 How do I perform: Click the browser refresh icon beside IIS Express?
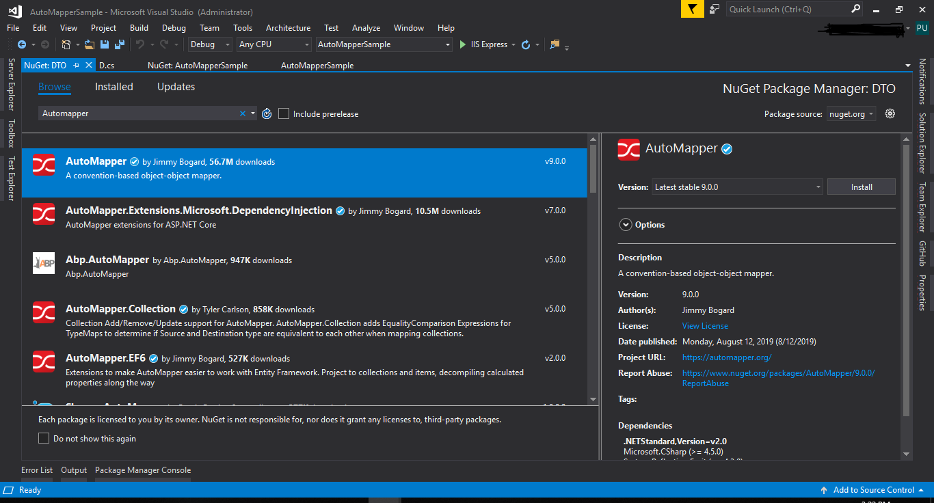[526, 44]
